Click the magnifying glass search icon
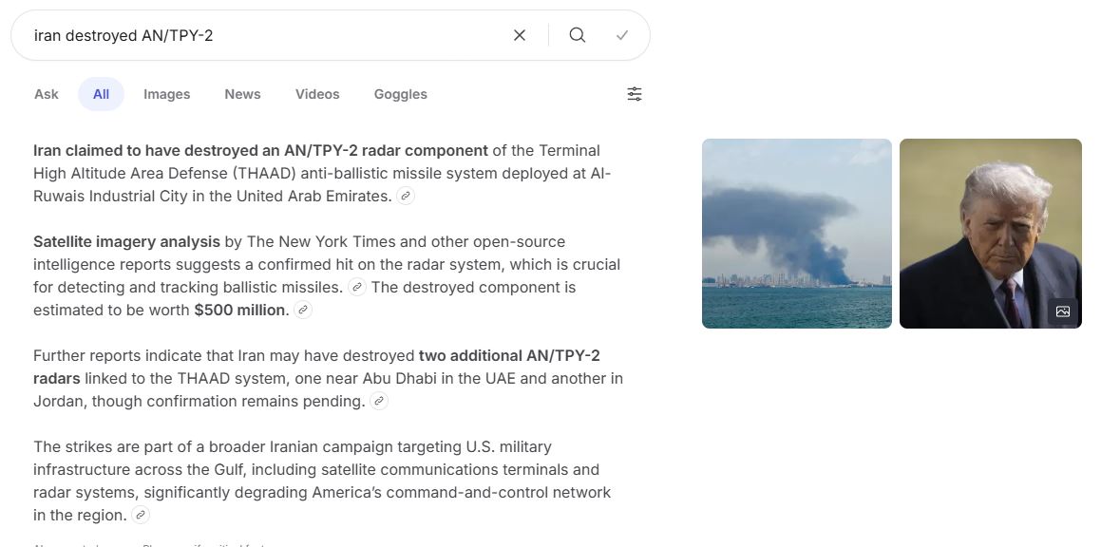The image size is (1120, 547). (578, 35)
